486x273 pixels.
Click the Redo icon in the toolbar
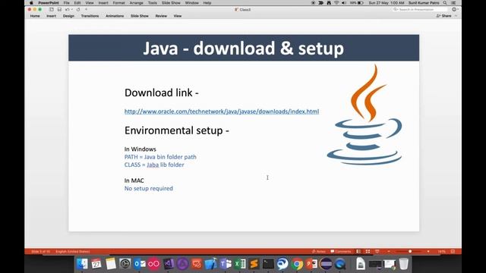point(78,10)
